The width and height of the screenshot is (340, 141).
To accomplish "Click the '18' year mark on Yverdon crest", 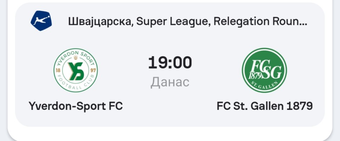I will click(x=58, y=71).
